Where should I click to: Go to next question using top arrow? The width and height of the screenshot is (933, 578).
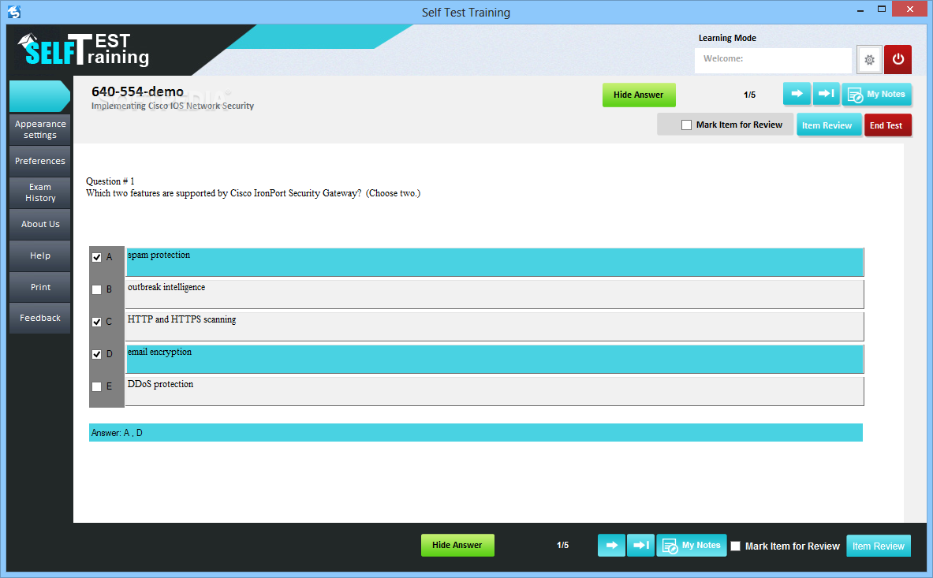(x=797, y=94)
